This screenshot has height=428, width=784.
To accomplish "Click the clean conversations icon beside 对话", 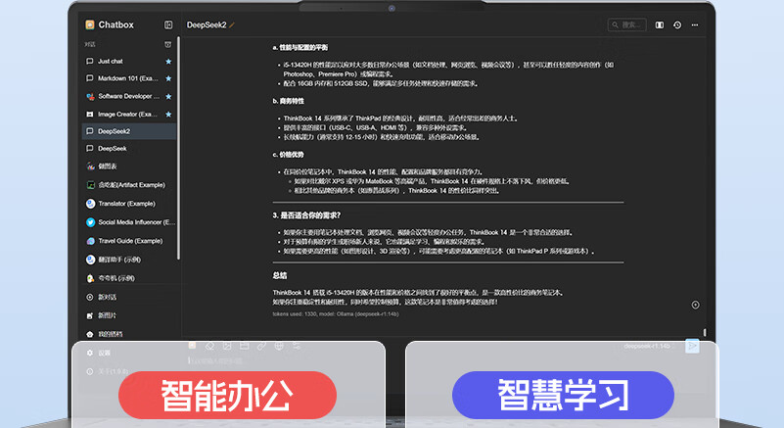I will click(168, 44).
